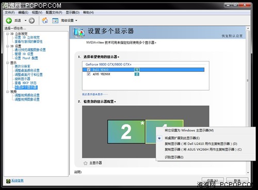Maximize the NVIDIA control panel window

[235, 5]
